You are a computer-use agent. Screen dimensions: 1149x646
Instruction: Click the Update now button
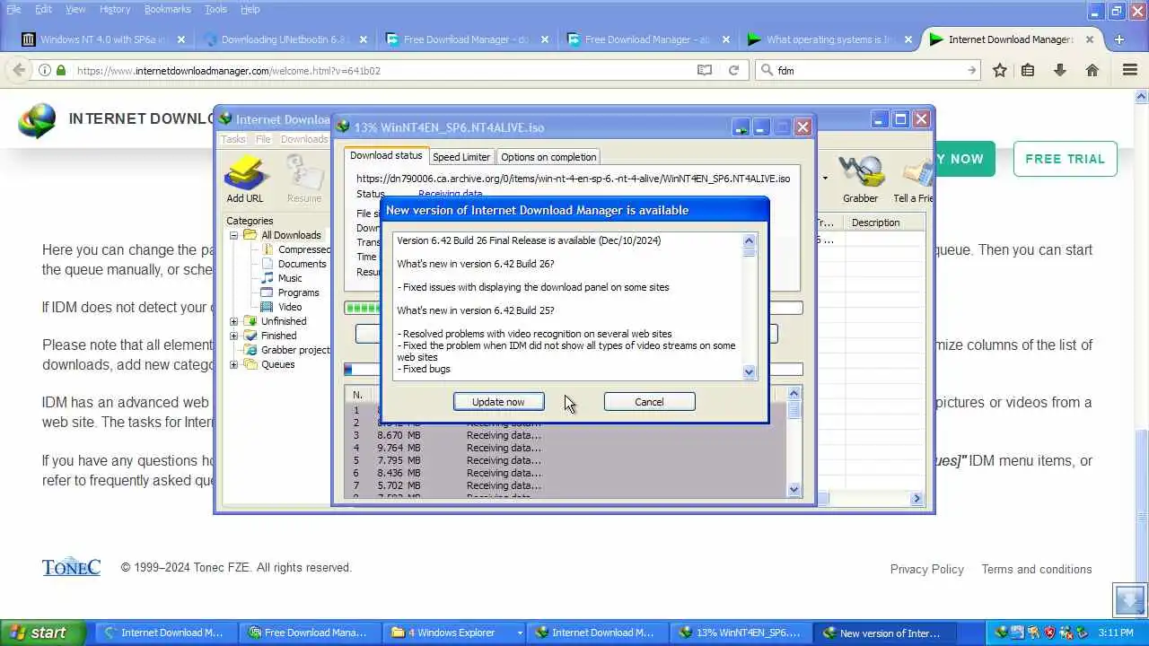498,402
